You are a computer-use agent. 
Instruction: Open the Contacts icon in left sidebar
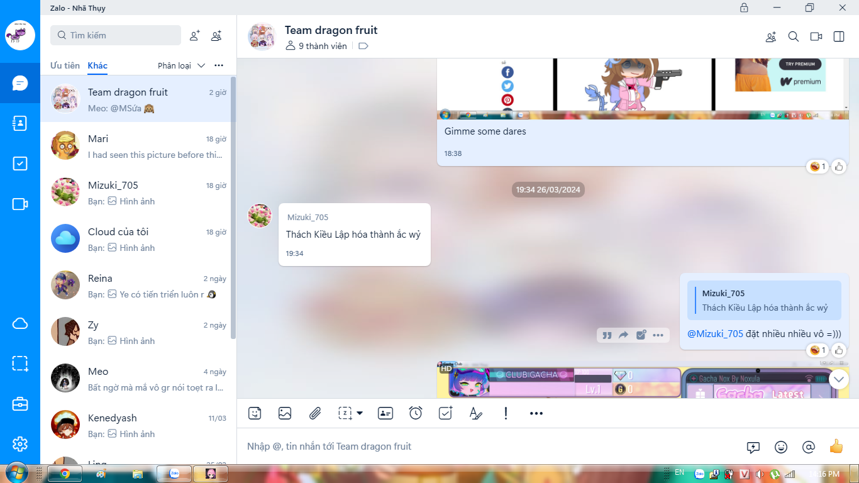[20, 123]
